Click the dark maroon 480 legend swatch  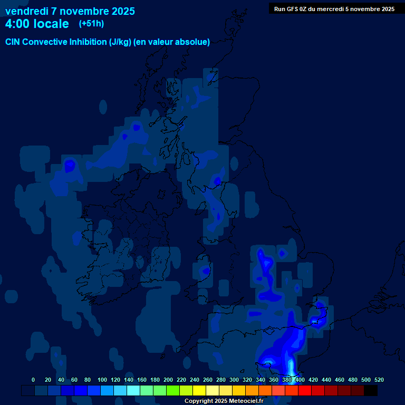(344, 390)
